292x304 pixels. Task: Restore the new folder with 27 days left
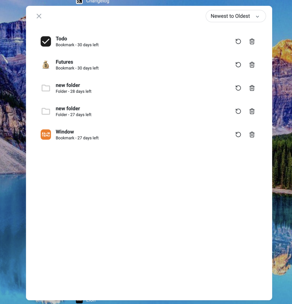(238, 111)
